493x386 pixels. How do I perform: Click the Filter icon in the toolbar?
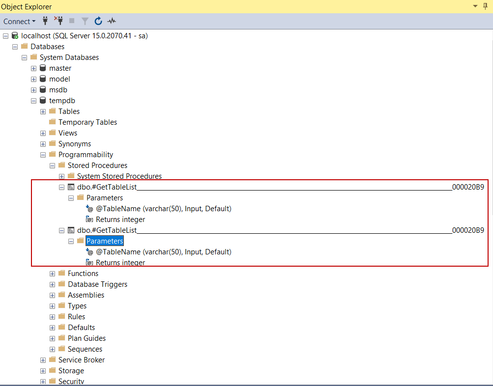coord(84,21)
